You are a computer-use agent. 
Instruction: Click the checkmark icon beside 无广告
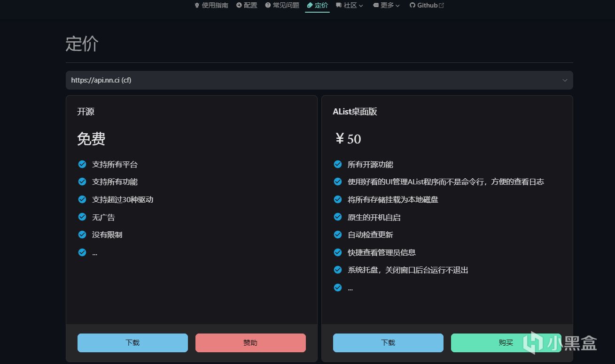pyautogui.click(x=82, y=217)
